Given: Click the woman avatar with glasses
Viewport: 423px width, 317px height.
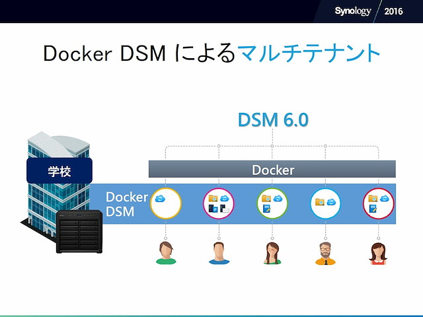Looking at the screenshot, I should (272, 253).
